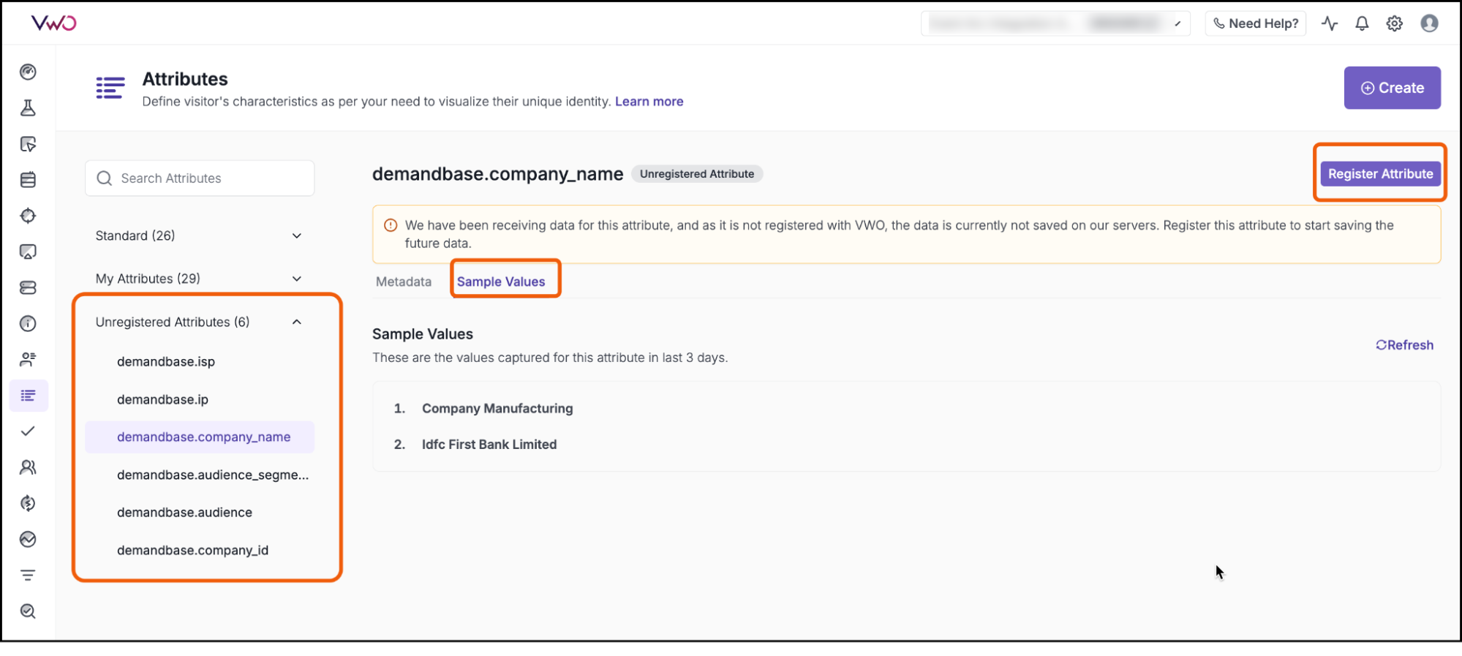Click the Unregistered Attribute badge
Viewport: 1462px width, 656px height.
[x=697, y=174]
